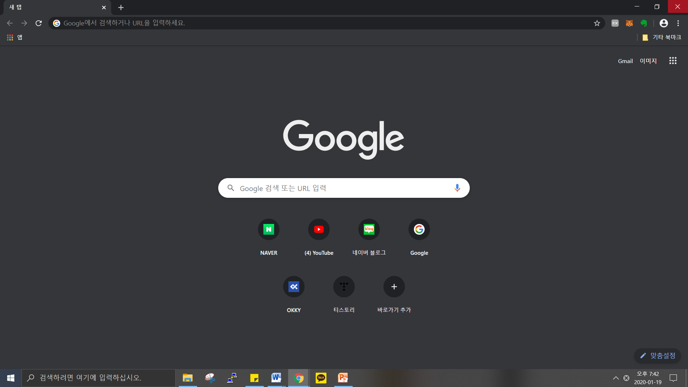Open KakaoTalk from the taskbar
Image resolution: width=688 pixels, height=387 pixels.
point(321,378)
